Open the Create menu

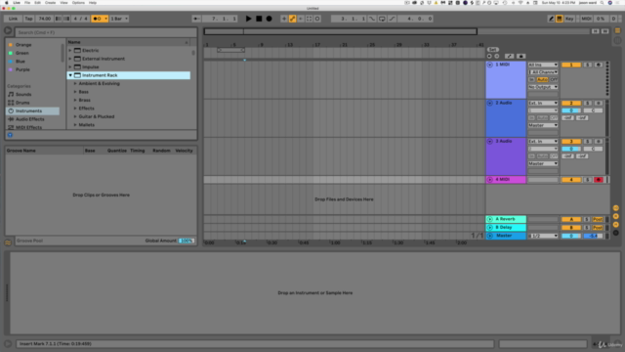pyautogui.click(x=50, y=3)
